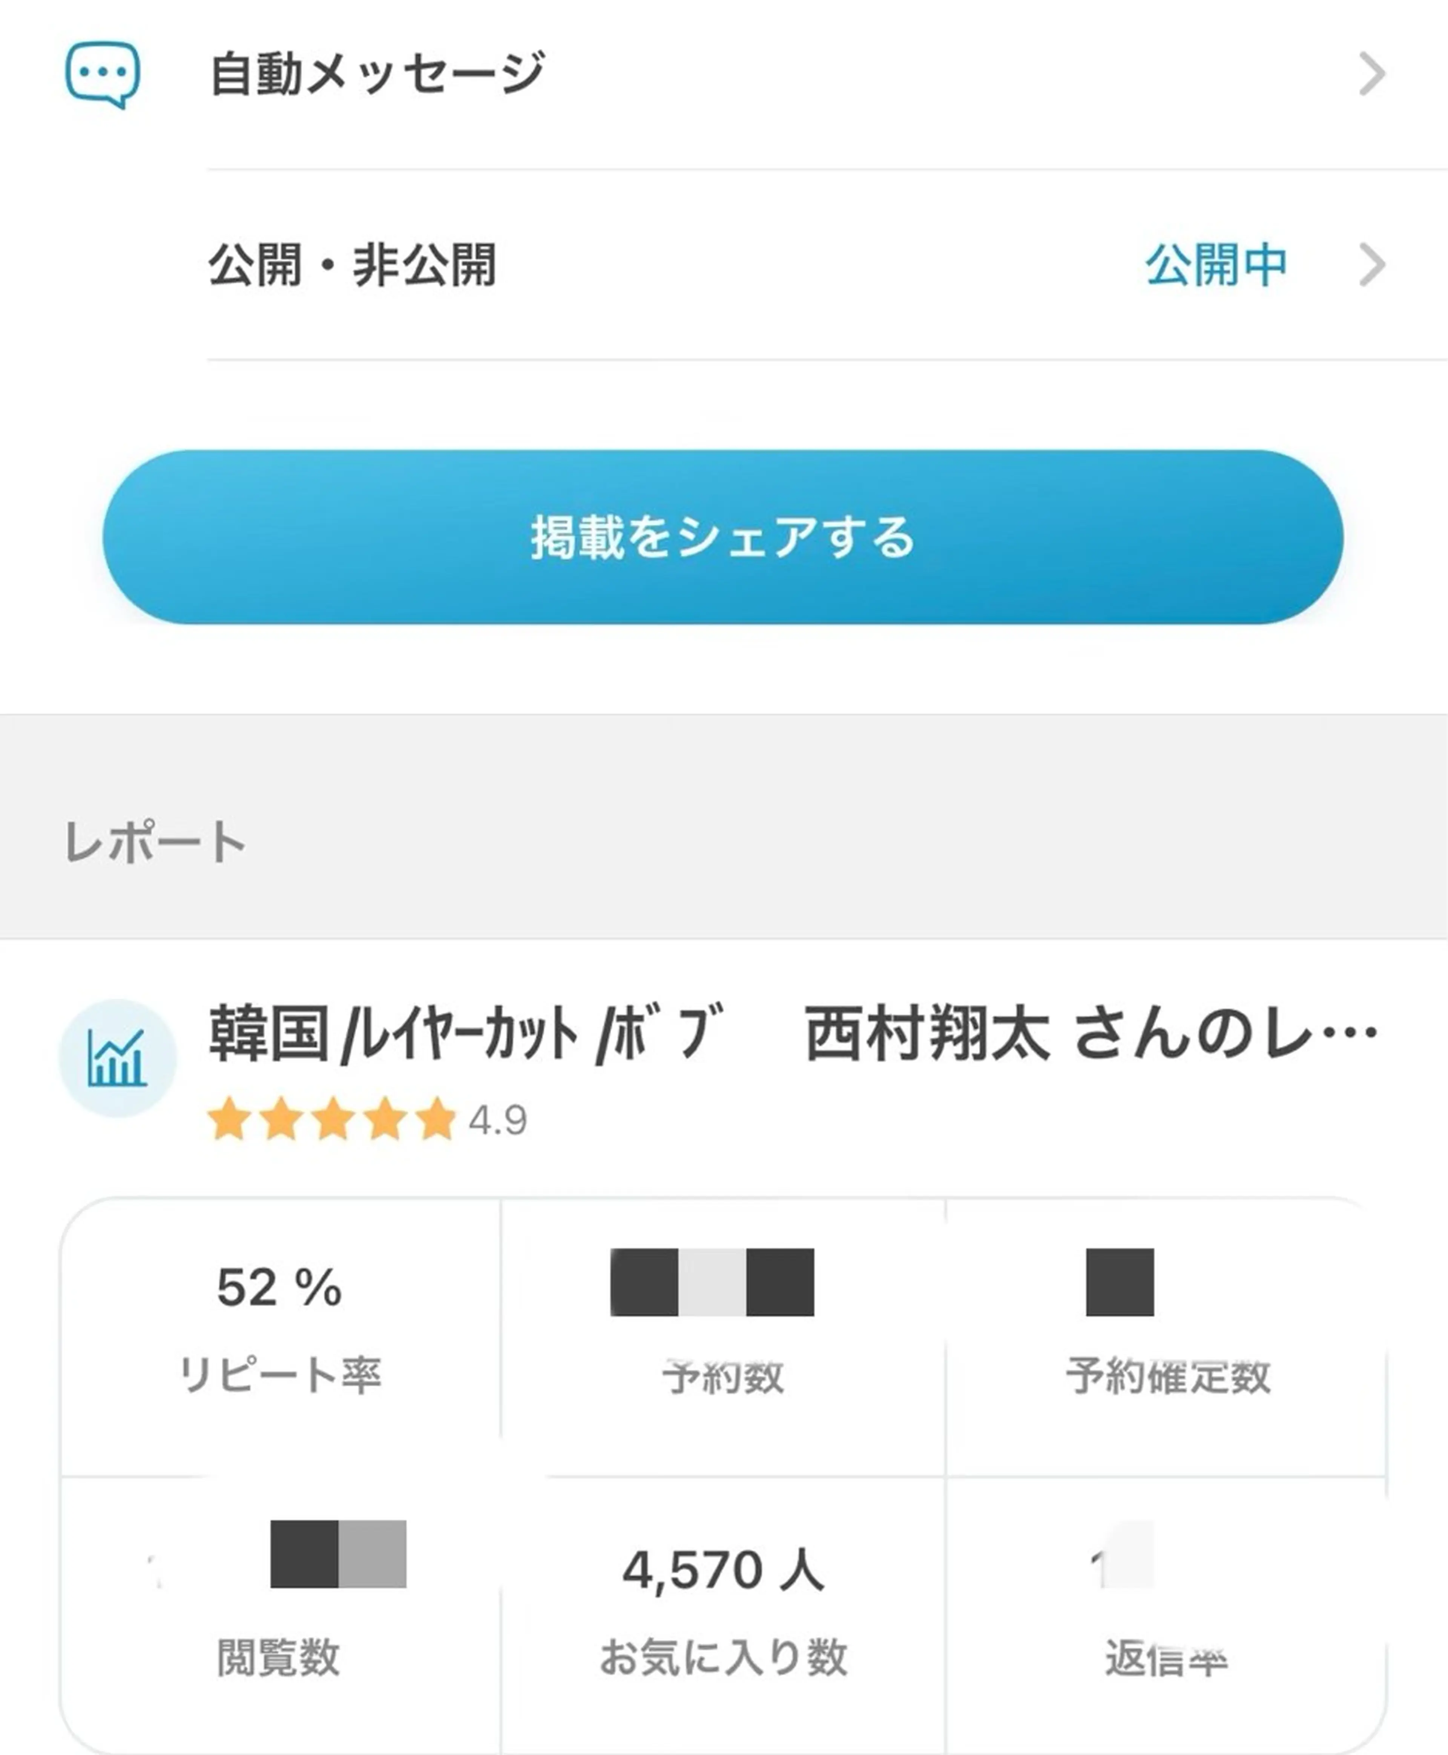The width and height of the screenshot is (1448, 1755).
Task: Open the report chart icon
Action: pyautogui.click(x=118, y=1058)
